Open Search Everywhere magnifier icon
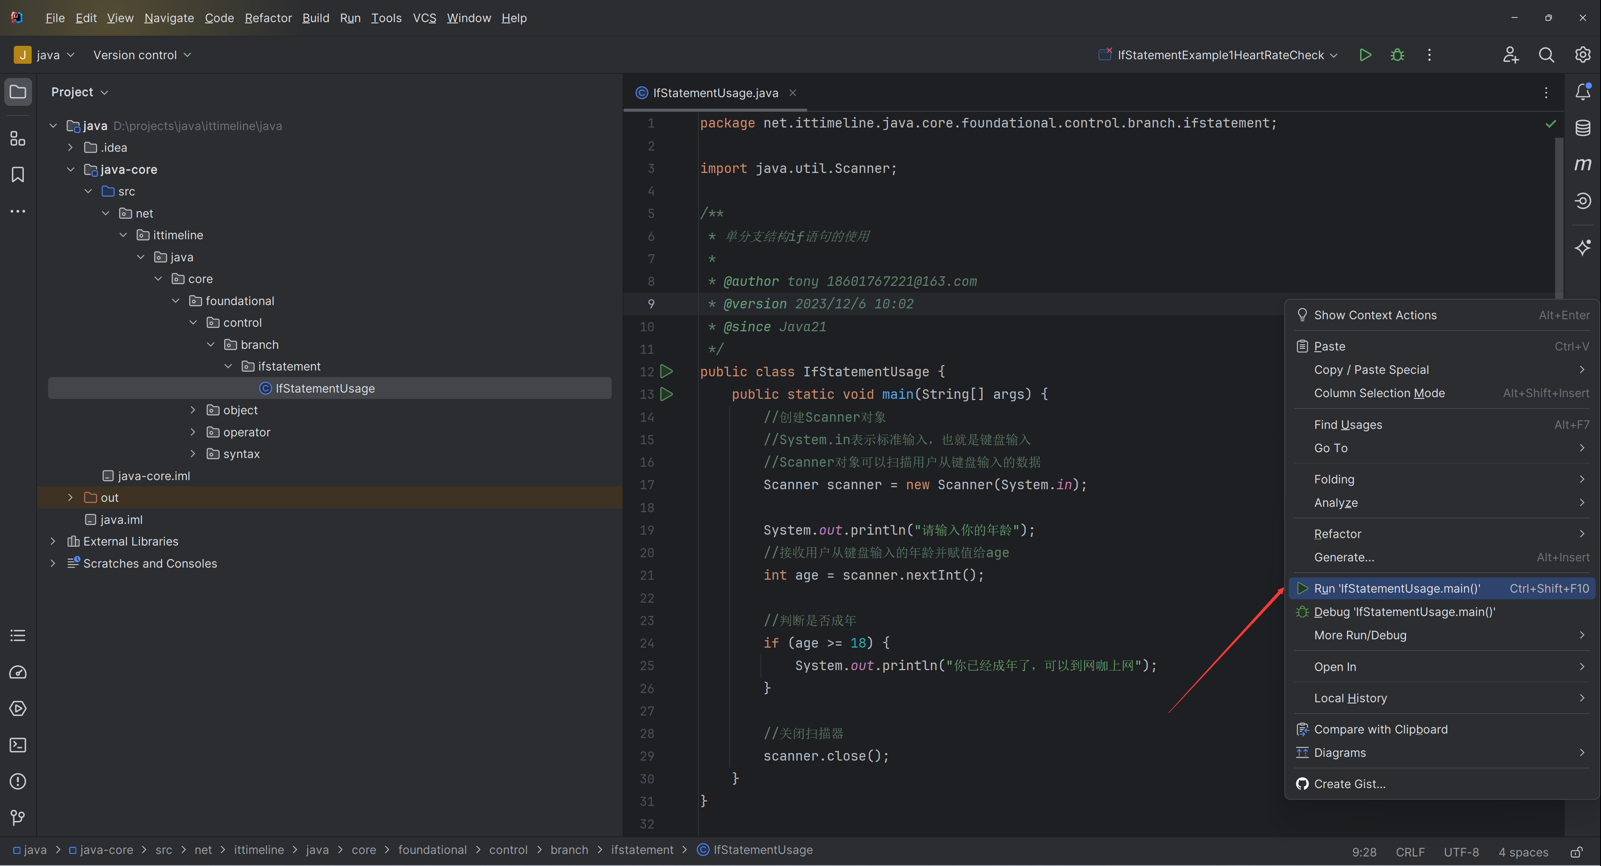This screenshot has width=1601, height=866. click(x=1546, y=55)
